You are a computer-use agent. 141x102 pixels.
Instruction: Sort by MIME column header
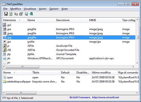pyautogui.click(x=104, y=20)
